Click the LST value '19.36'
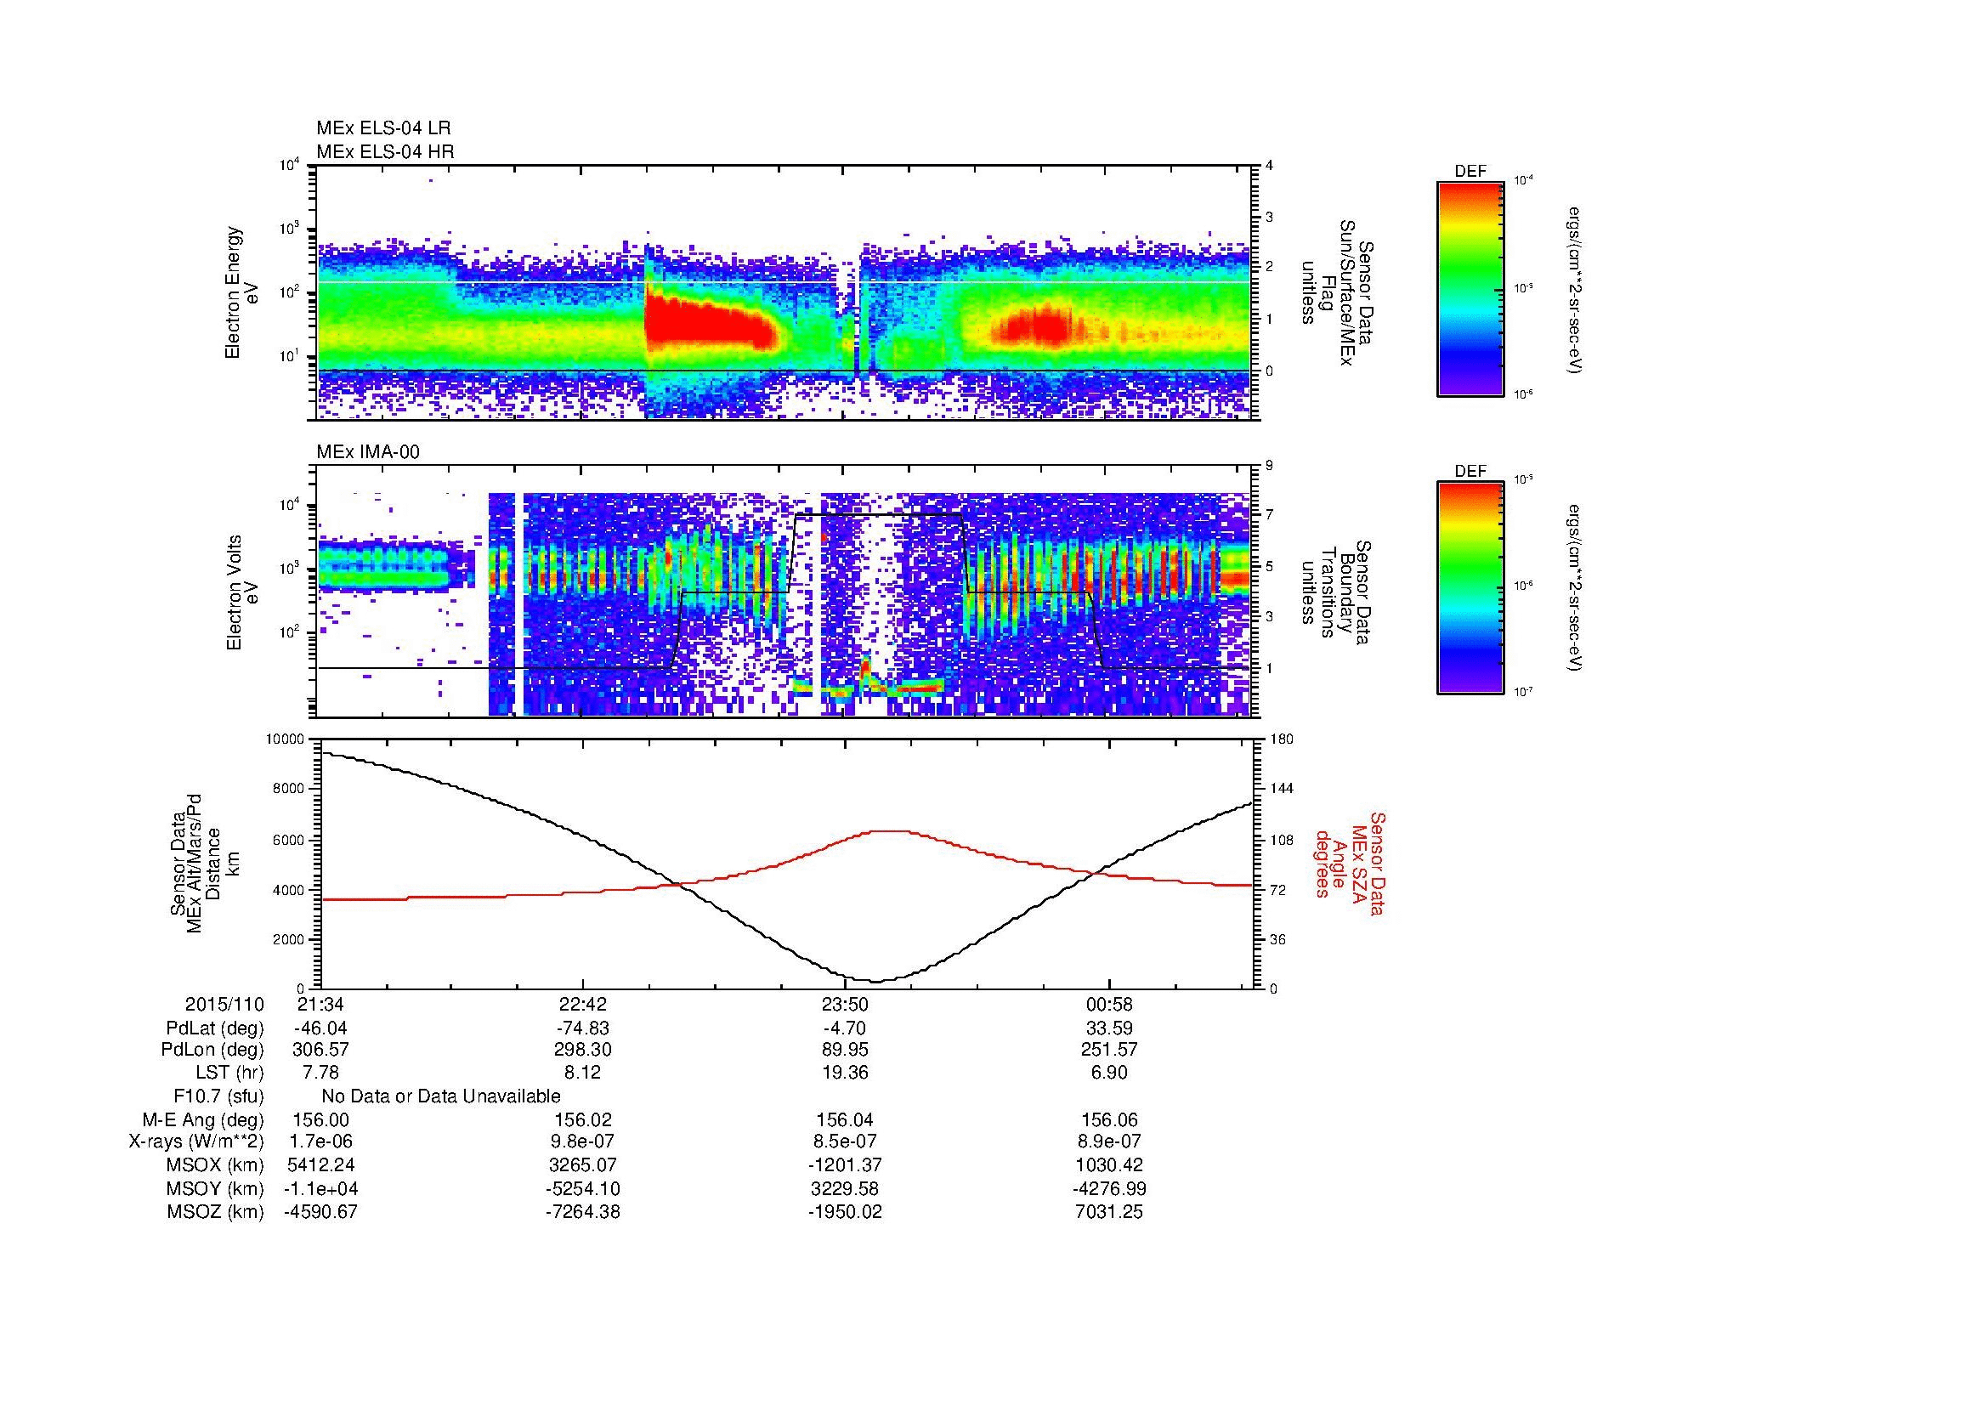Image resolution: width=1988 pixels, height=1405 pixels. [x=845, y=1073]
